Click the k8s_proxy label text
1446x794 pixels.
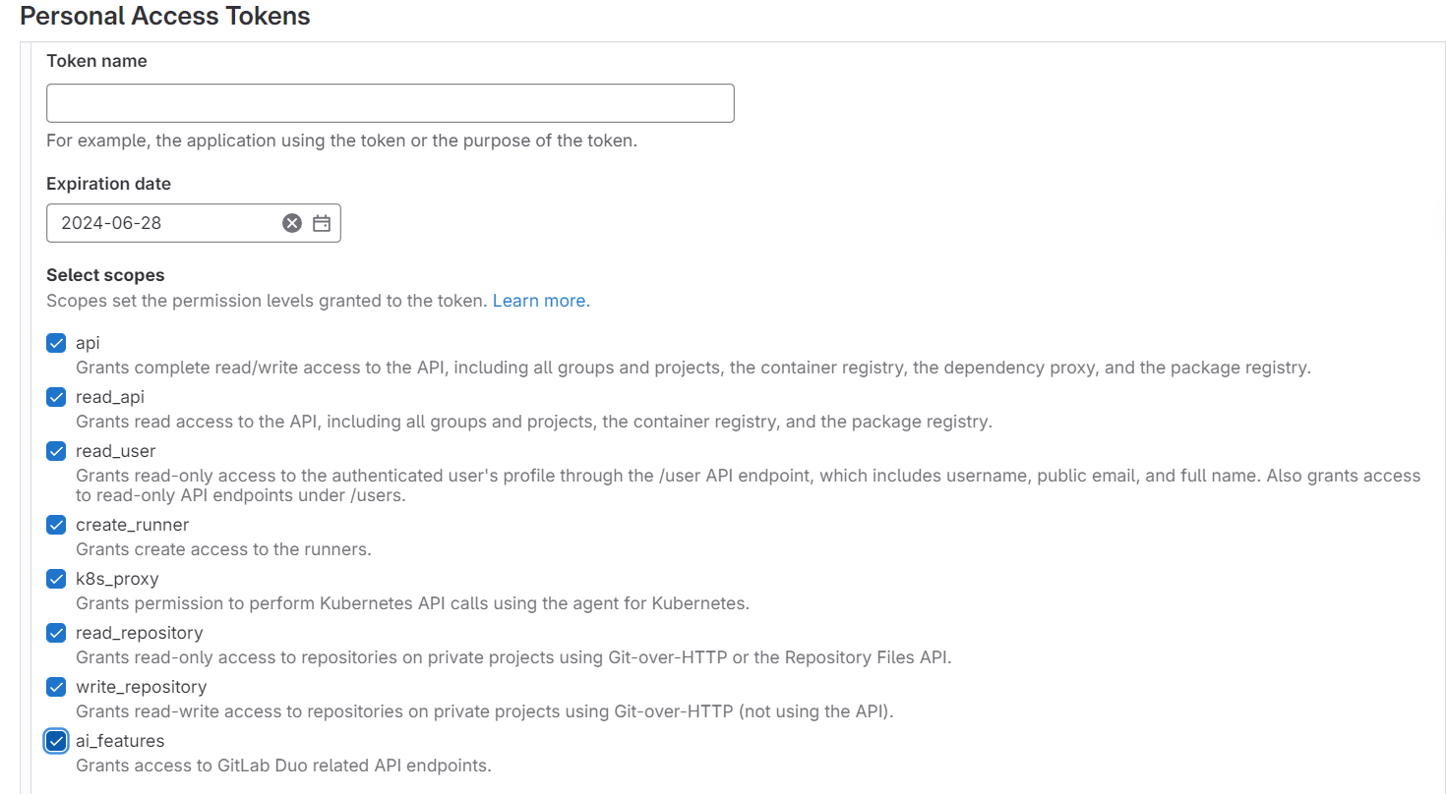(x=115, y=579)
